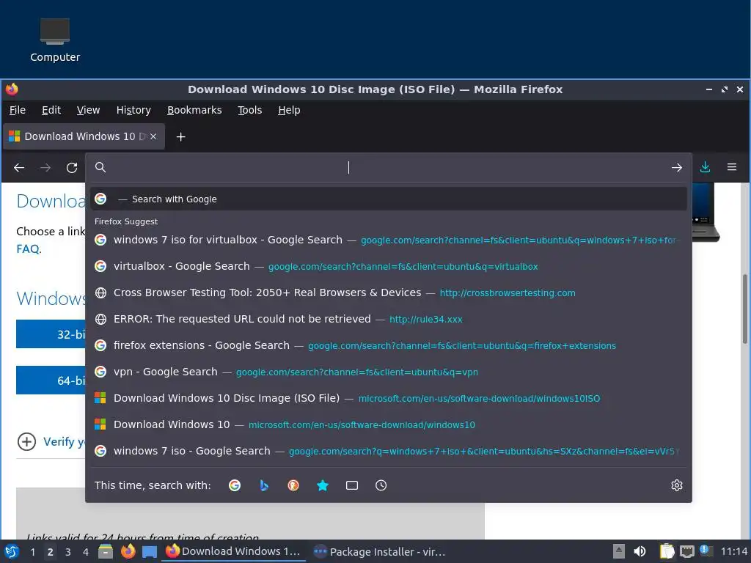Click the page vertical scrollbar thumb

[x=745, y=309]
